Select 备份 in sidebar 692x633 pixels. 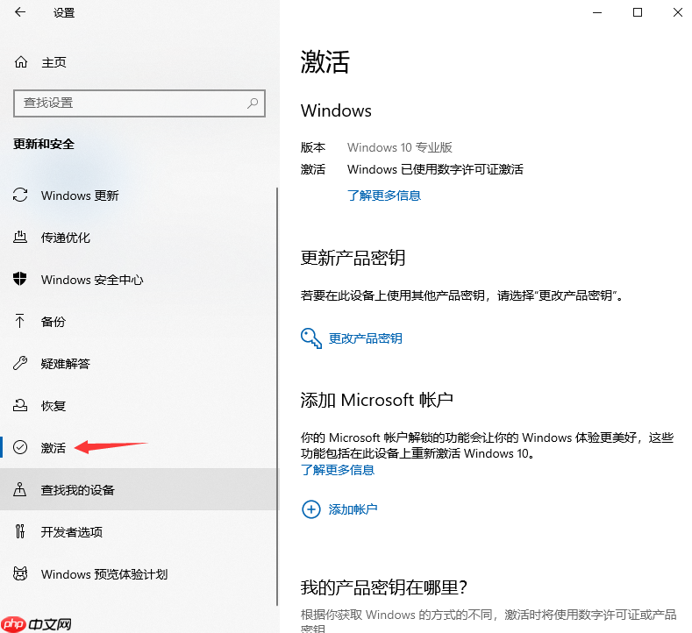[x=139, y=321]
